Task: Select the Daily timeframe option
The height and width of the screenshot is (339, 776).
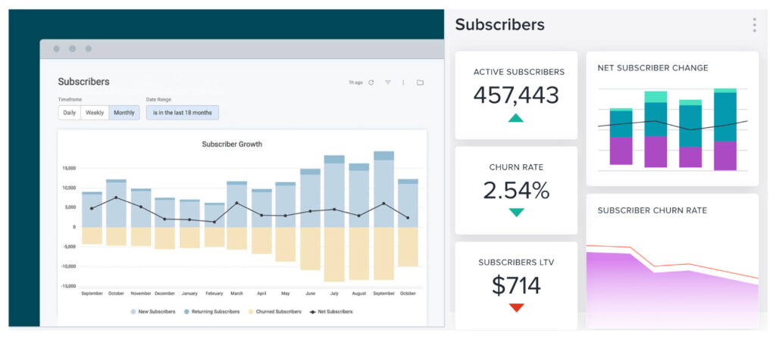Action: coord(70,113)
